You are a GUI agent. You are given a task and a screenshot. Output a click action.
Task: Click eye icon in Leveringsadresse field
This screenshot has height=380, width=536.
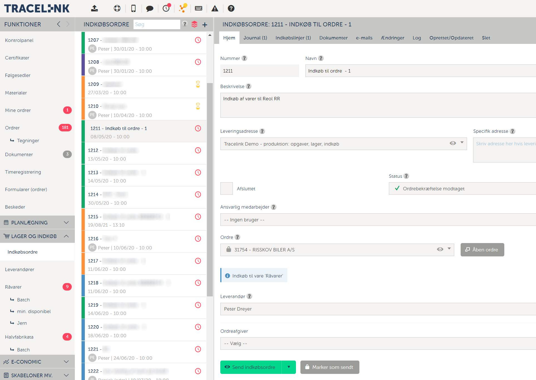pyautogui.click(x=453, y=143)
